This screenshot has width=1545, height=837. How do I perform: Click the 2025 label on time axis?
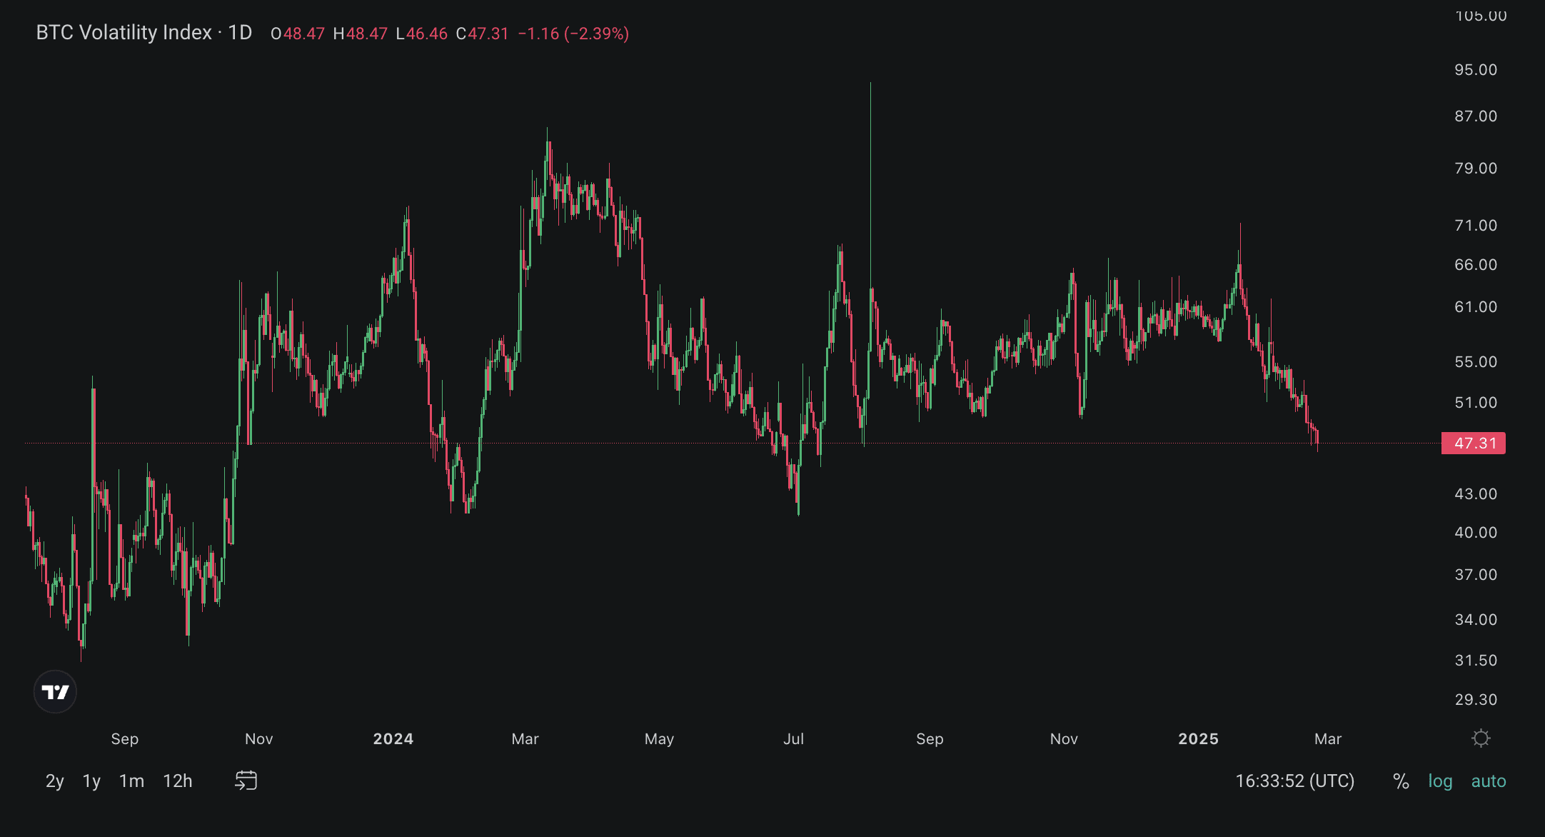pos(1198,739)
